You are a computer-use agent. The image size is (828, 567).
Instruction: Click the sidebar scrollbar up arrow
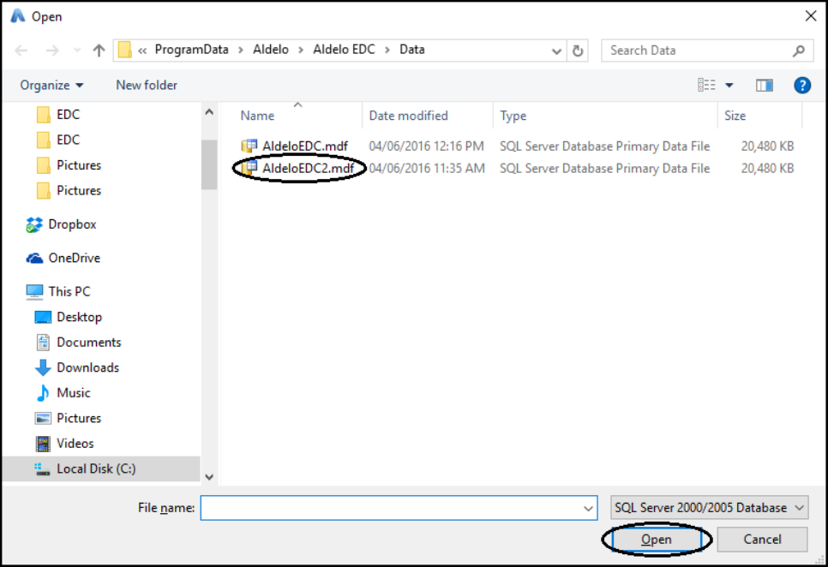click(209, 112)
